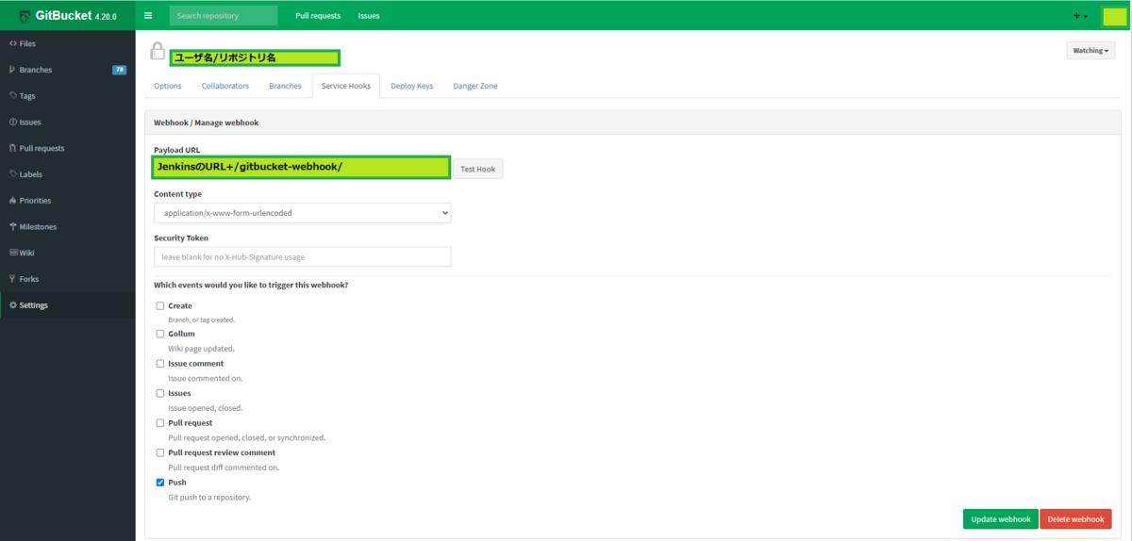Click the Payload URL input field

301,167
